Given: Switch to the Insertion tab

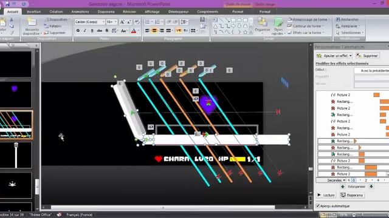Looking at the screenshot, I should tap(34, 12).
